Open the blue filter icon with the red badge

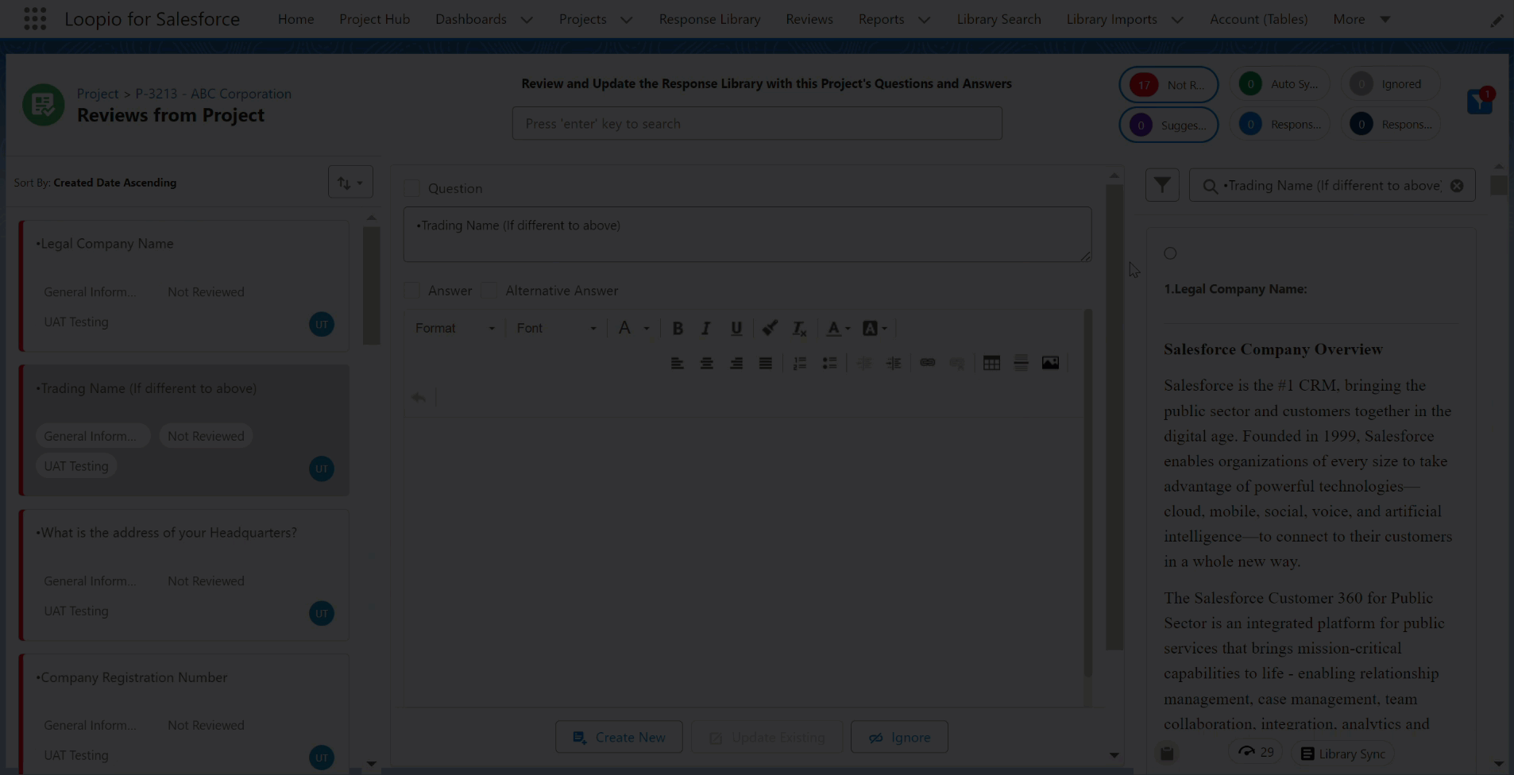(x=1480, y=101)
